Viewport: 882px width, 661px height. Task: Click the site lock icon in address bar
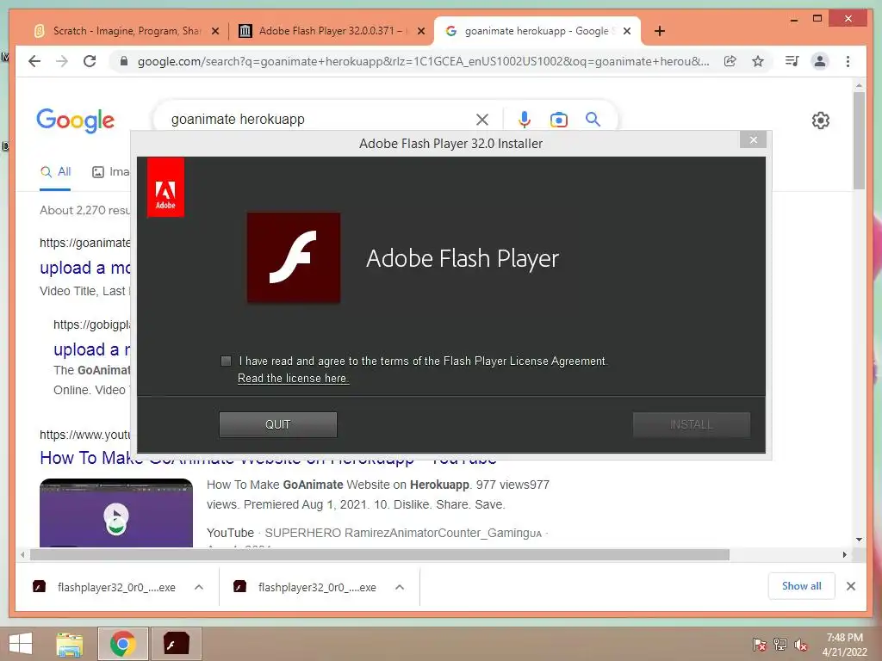coord(124,61)
